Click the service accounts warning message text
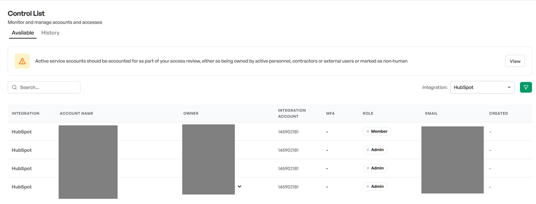The width and height of the screenshot is (536, 204). (x=221, y=61)
